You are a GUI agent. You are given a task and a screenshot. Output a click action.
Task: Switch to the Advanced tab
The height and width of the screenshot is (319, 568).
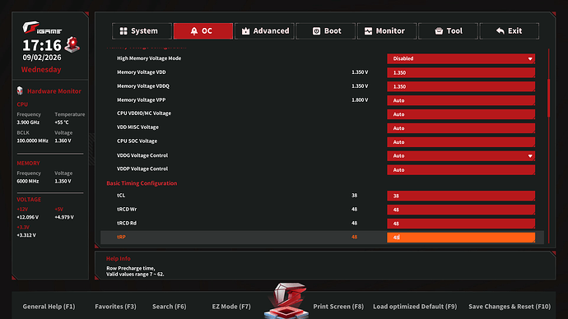click(x=264, y=31)
